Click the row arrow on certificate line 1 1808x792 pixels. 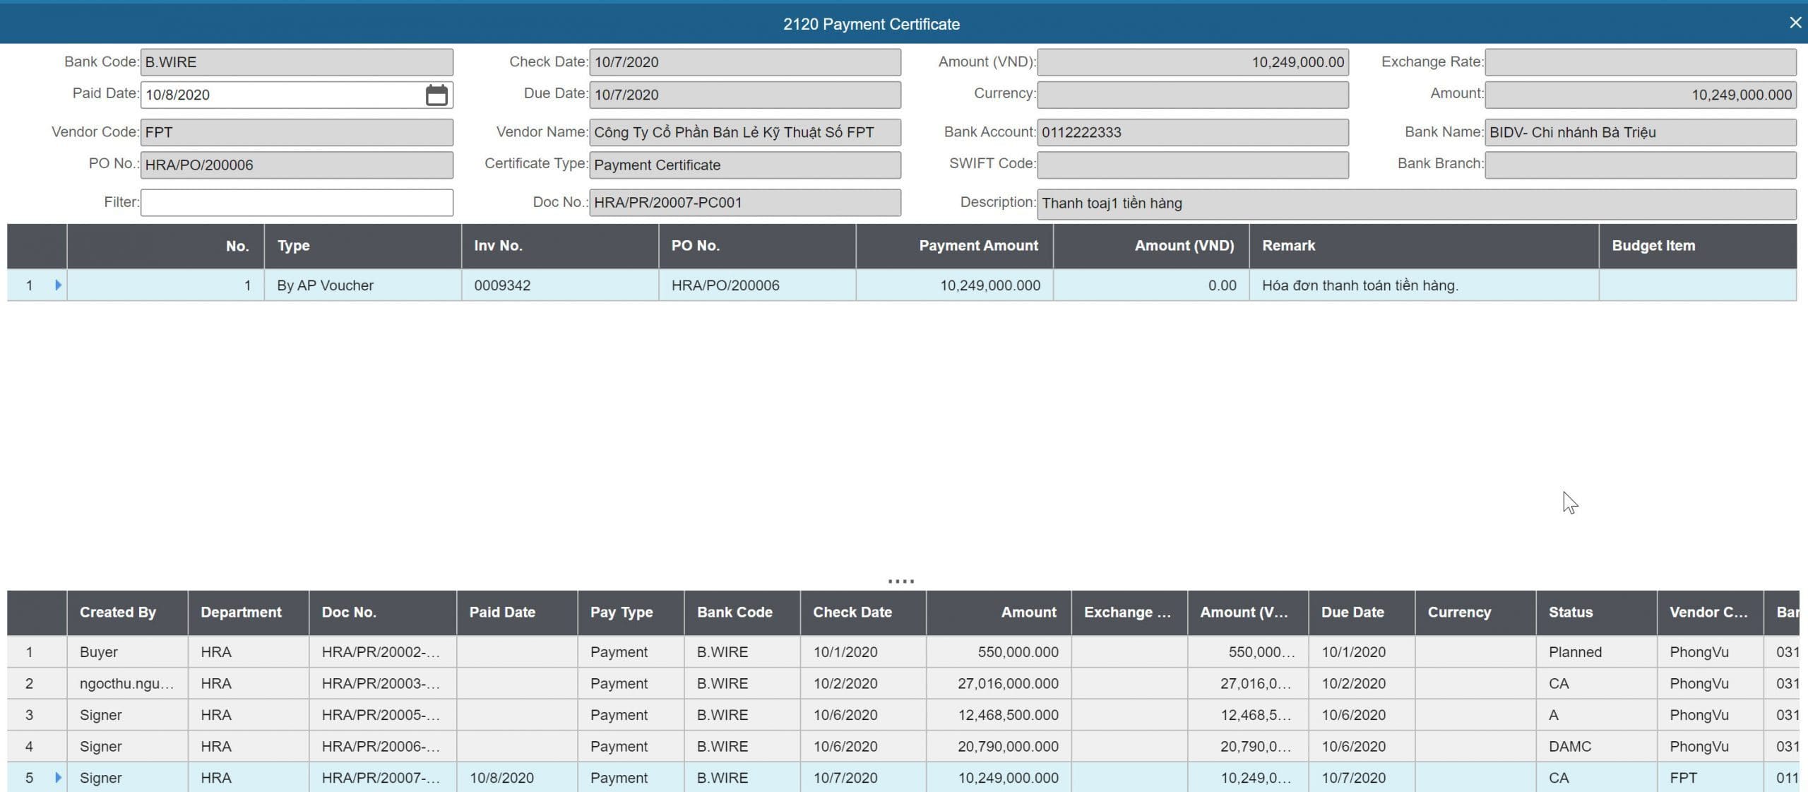click(58, 285)
